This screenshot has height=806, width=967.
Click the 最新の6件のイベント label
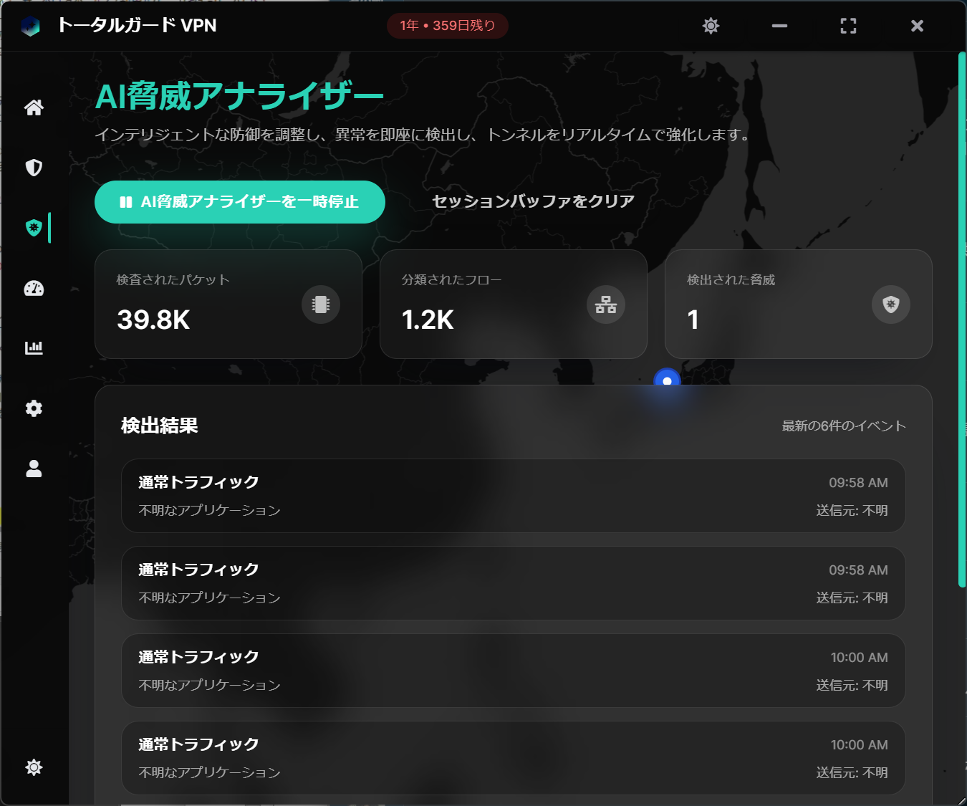point(842,425)
